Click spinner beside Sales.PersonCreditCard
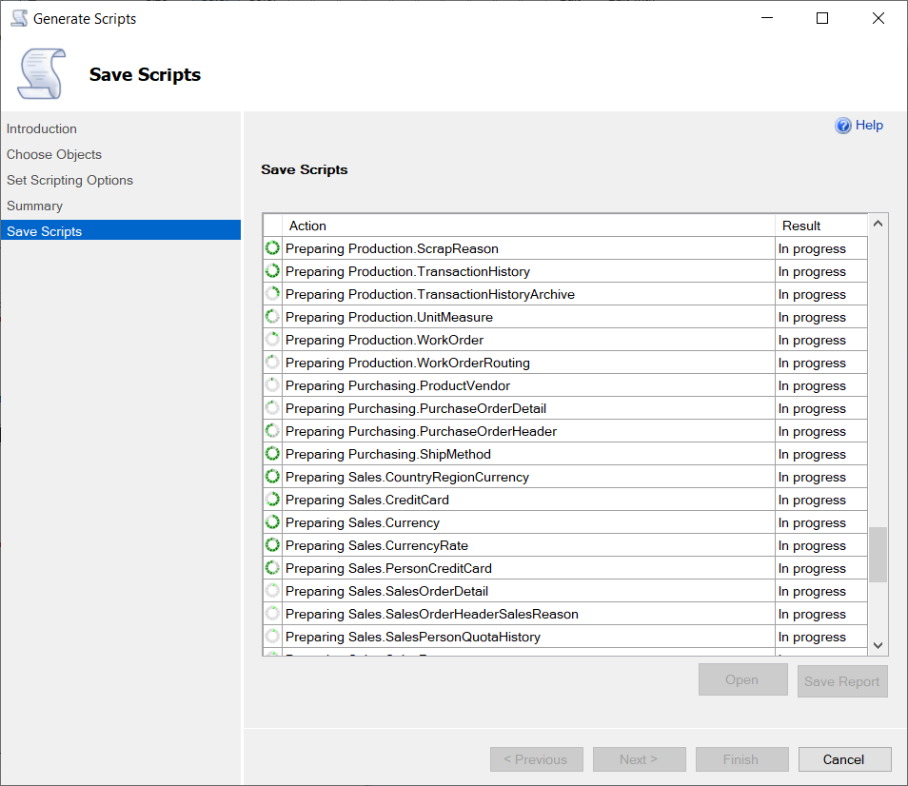908x786 pixels. [x=272, y=568]
